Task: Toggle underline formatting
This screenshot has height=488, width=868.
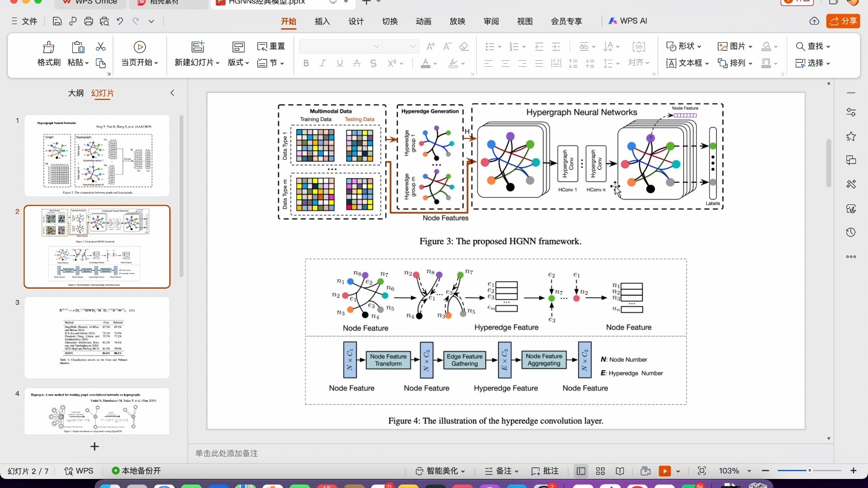Action: click(x=340, y=63)
